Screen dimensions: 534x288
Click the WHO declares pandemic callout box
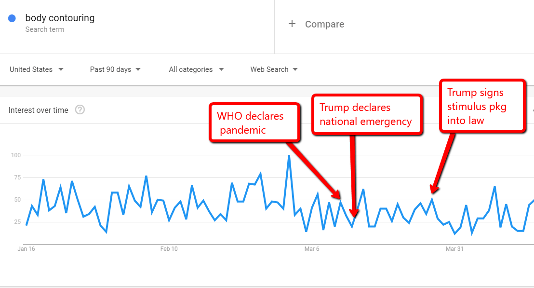[254, 123]
